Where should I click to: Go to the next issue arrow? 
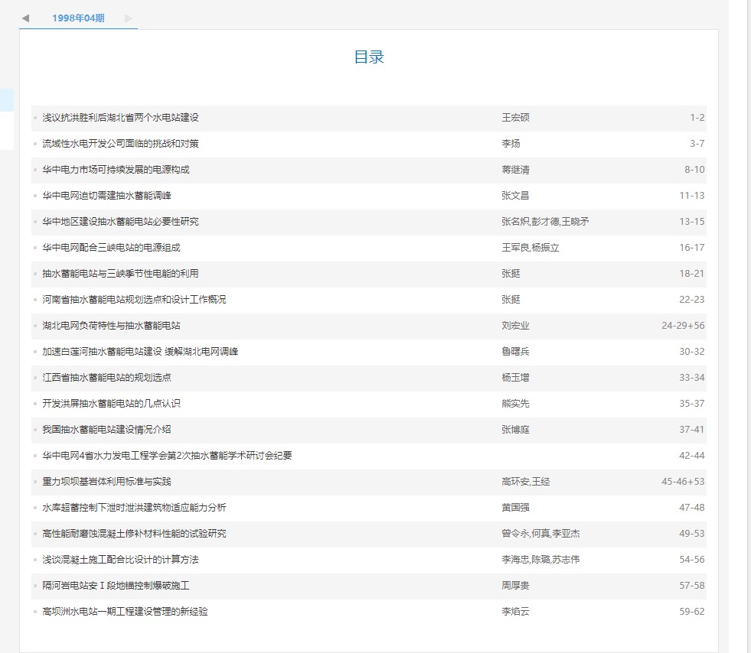[129, 18]
